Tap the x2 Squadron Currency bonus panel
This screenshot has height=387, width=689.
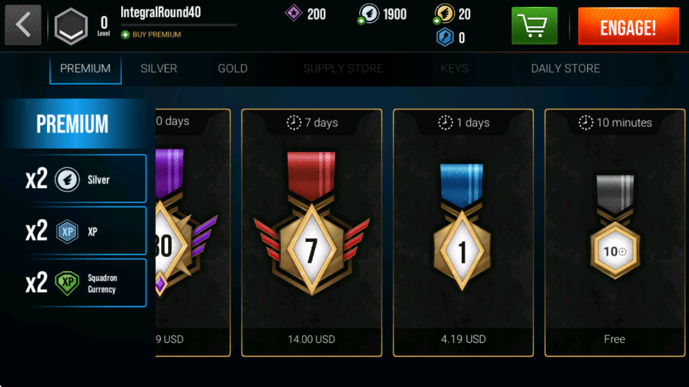(x=84, y=283)
